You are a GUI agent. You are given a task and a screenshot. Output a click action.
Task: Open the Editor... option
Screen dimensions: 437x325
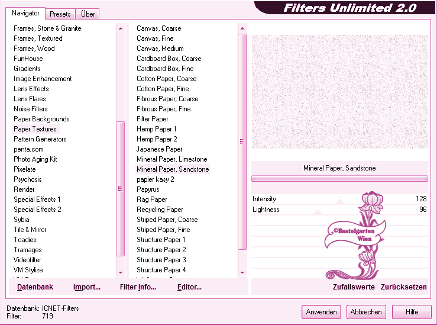click(189, 287)
